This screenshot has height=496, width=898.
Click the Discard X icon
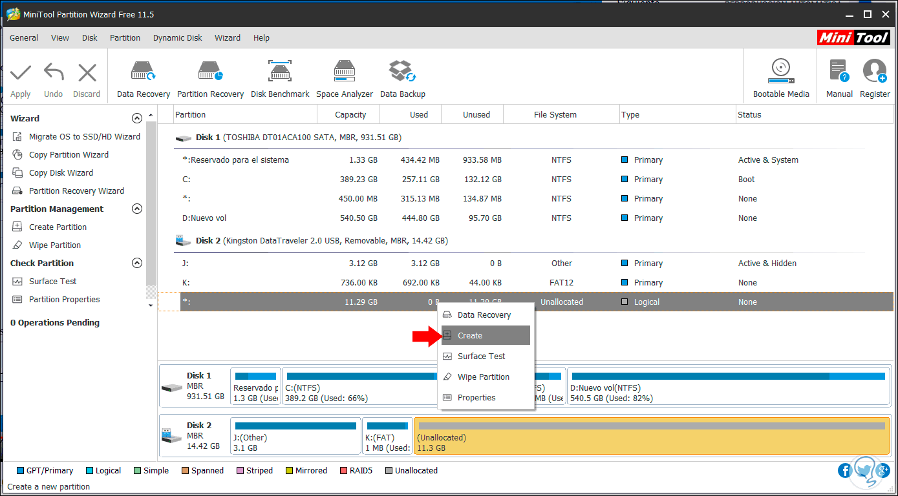87,72
